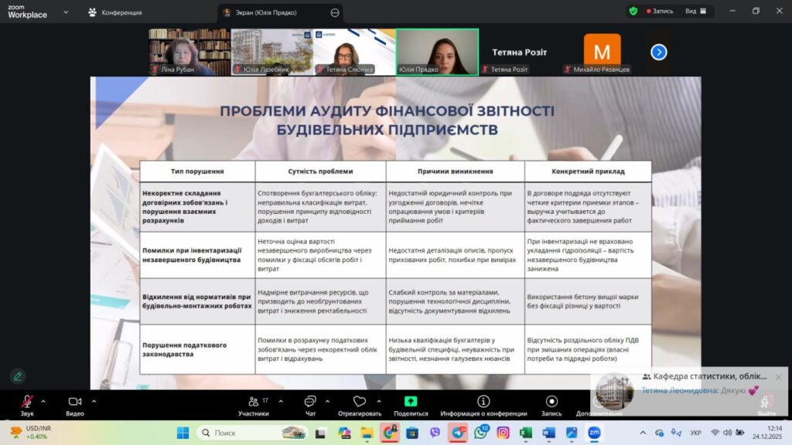The height and width of the screenshot is (445, 792).
Task: Click the Отреагировать reactions heart icon
Action: [x=359, y=402]
